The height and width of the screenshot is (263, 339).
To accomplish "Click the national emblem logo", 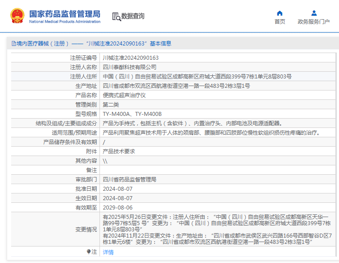I will [x=17, y=16].
